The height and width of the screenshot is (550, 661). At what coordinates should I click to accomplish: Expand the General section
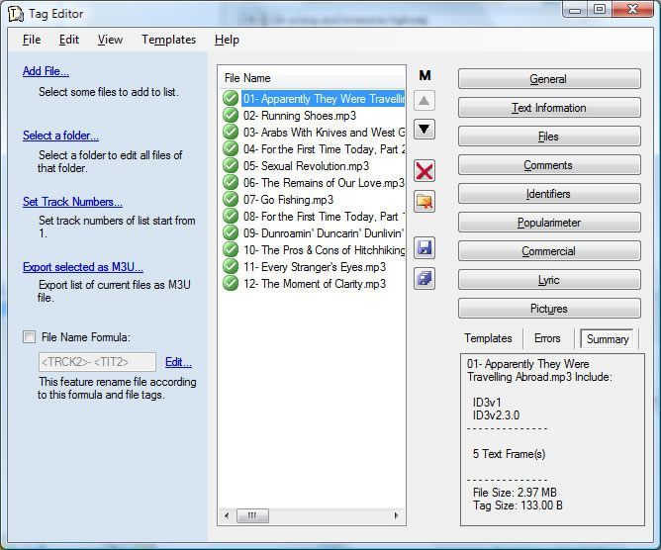[548, 79]
